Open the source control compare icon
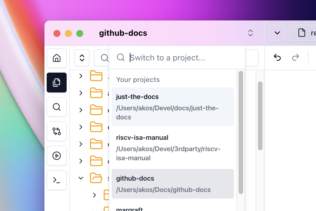Screen dimensions: 316x211 (57, 131)
